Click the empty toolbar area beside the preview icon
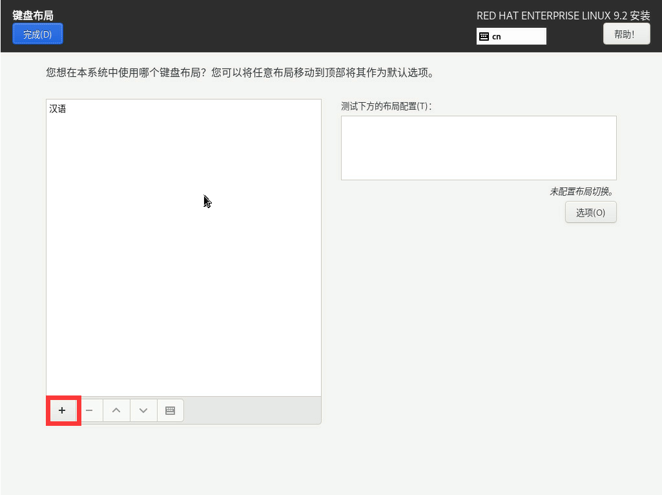The height and width of the screenshot is (495, 662). 252,410
